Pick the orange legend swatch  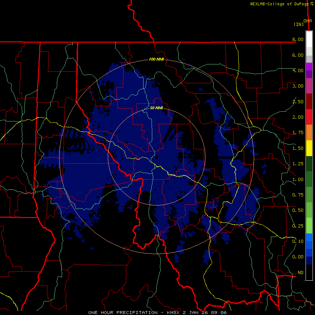coord(309,133)
